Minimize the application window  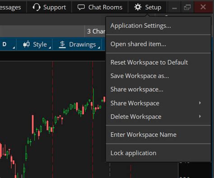pyautogui.click(x=174, y=7)
